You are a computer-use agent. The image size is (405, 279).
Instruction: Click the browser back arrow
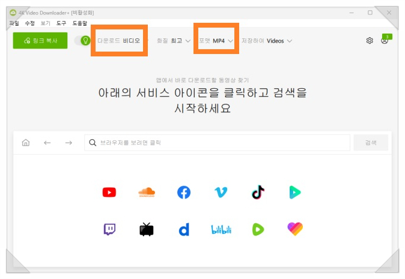[x=47, y=143]
